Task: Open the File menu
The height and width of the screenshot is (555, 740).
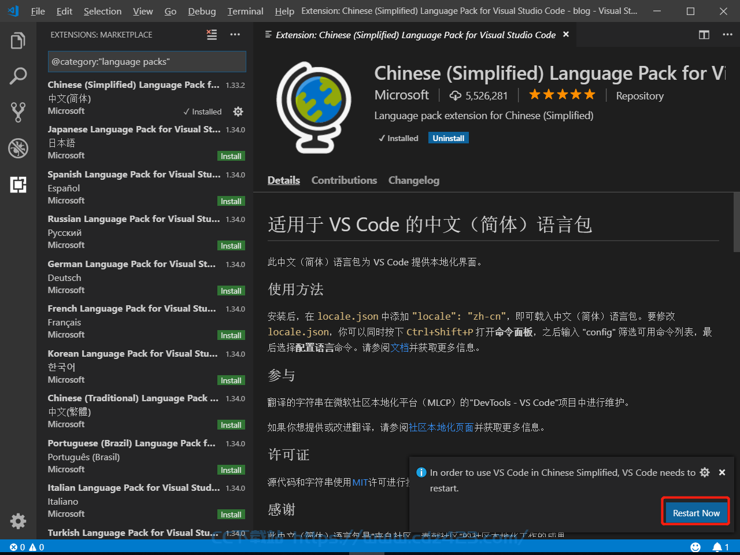Action: [x=38, y=11]
